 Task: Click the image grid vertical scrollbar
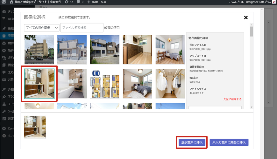pyautogui.click(x=252, y=64)
